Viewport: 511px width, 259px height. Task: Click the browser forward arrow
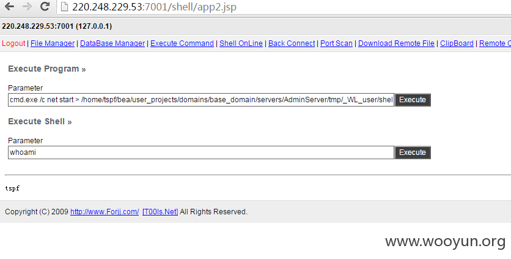pyautogui.click(x=27, y=6)
